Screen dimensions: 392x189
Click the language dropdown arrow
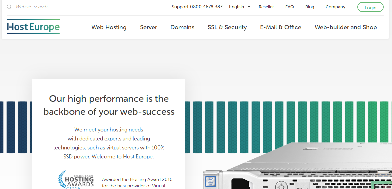pyautogui.click(x=249, y=7)
